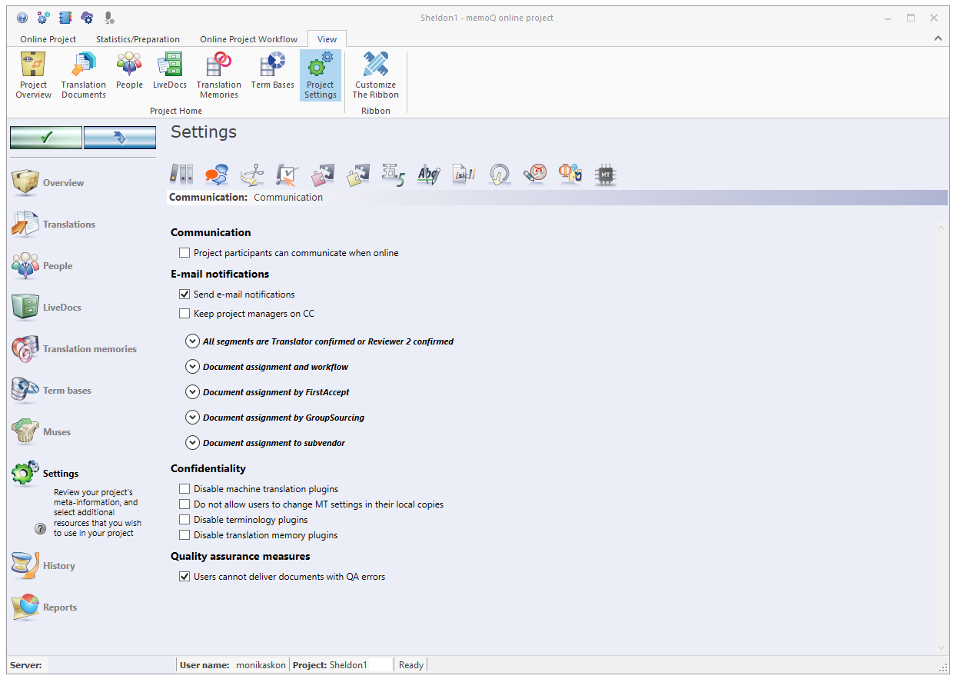The image size is (957, 679).
Task: Click the Customize The Ribbon button
Action: (x=375, y=74)
